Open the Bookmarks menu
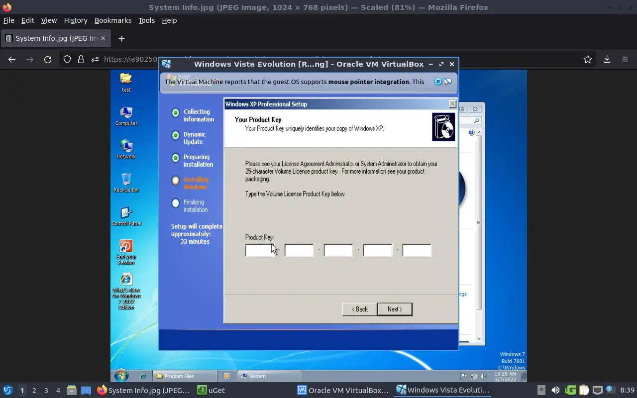Screen dimensions: 637x398 pyautogui.click(x=113, y=20)
